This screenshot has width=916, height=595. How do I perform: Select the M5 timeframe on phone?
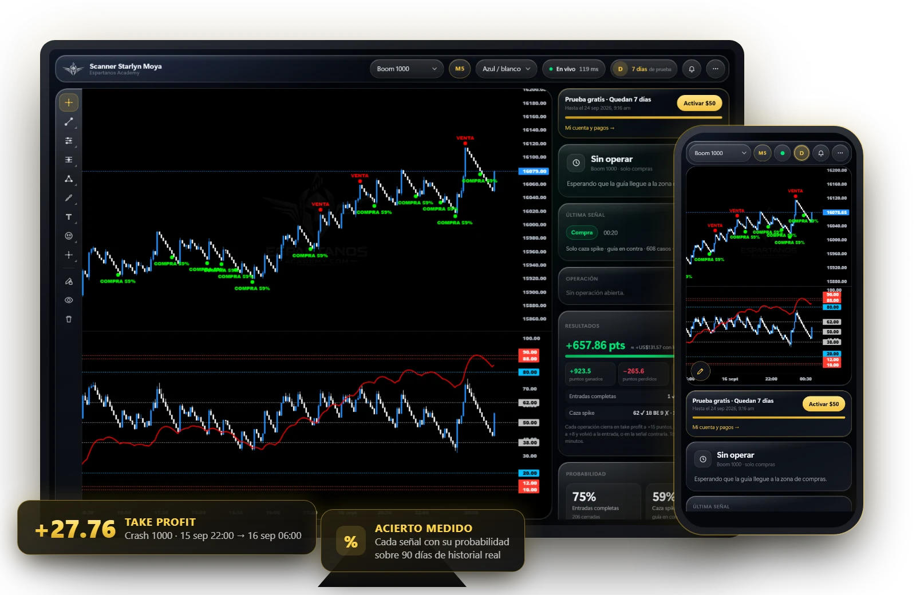tap(763, 153)
